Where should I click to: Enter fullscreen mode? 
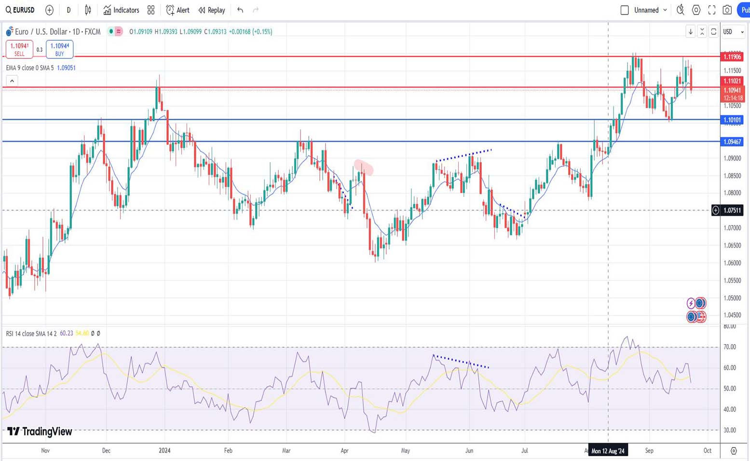pyautogui.click(x=712, y=10)
